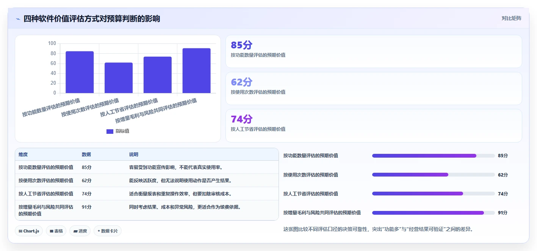Click the 对比矩阵 label in header

[511, 18]
